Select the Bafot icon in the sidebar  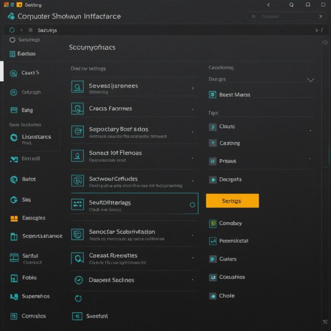coord(14,179)
